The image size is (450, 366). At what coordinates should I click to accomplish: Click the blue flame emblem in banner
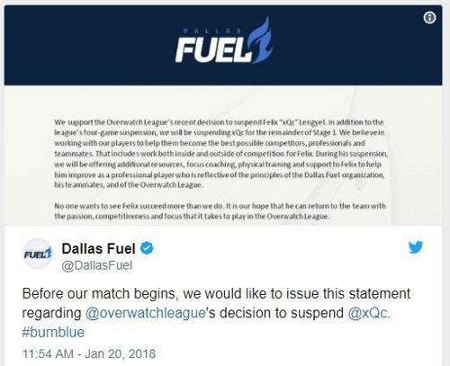coord(262,40)
